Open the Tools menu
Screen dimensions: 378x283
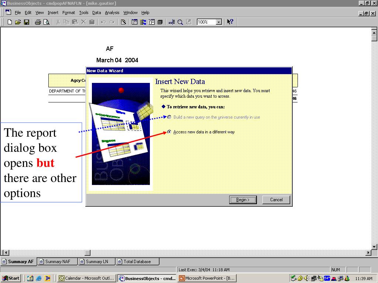(84, 13)
